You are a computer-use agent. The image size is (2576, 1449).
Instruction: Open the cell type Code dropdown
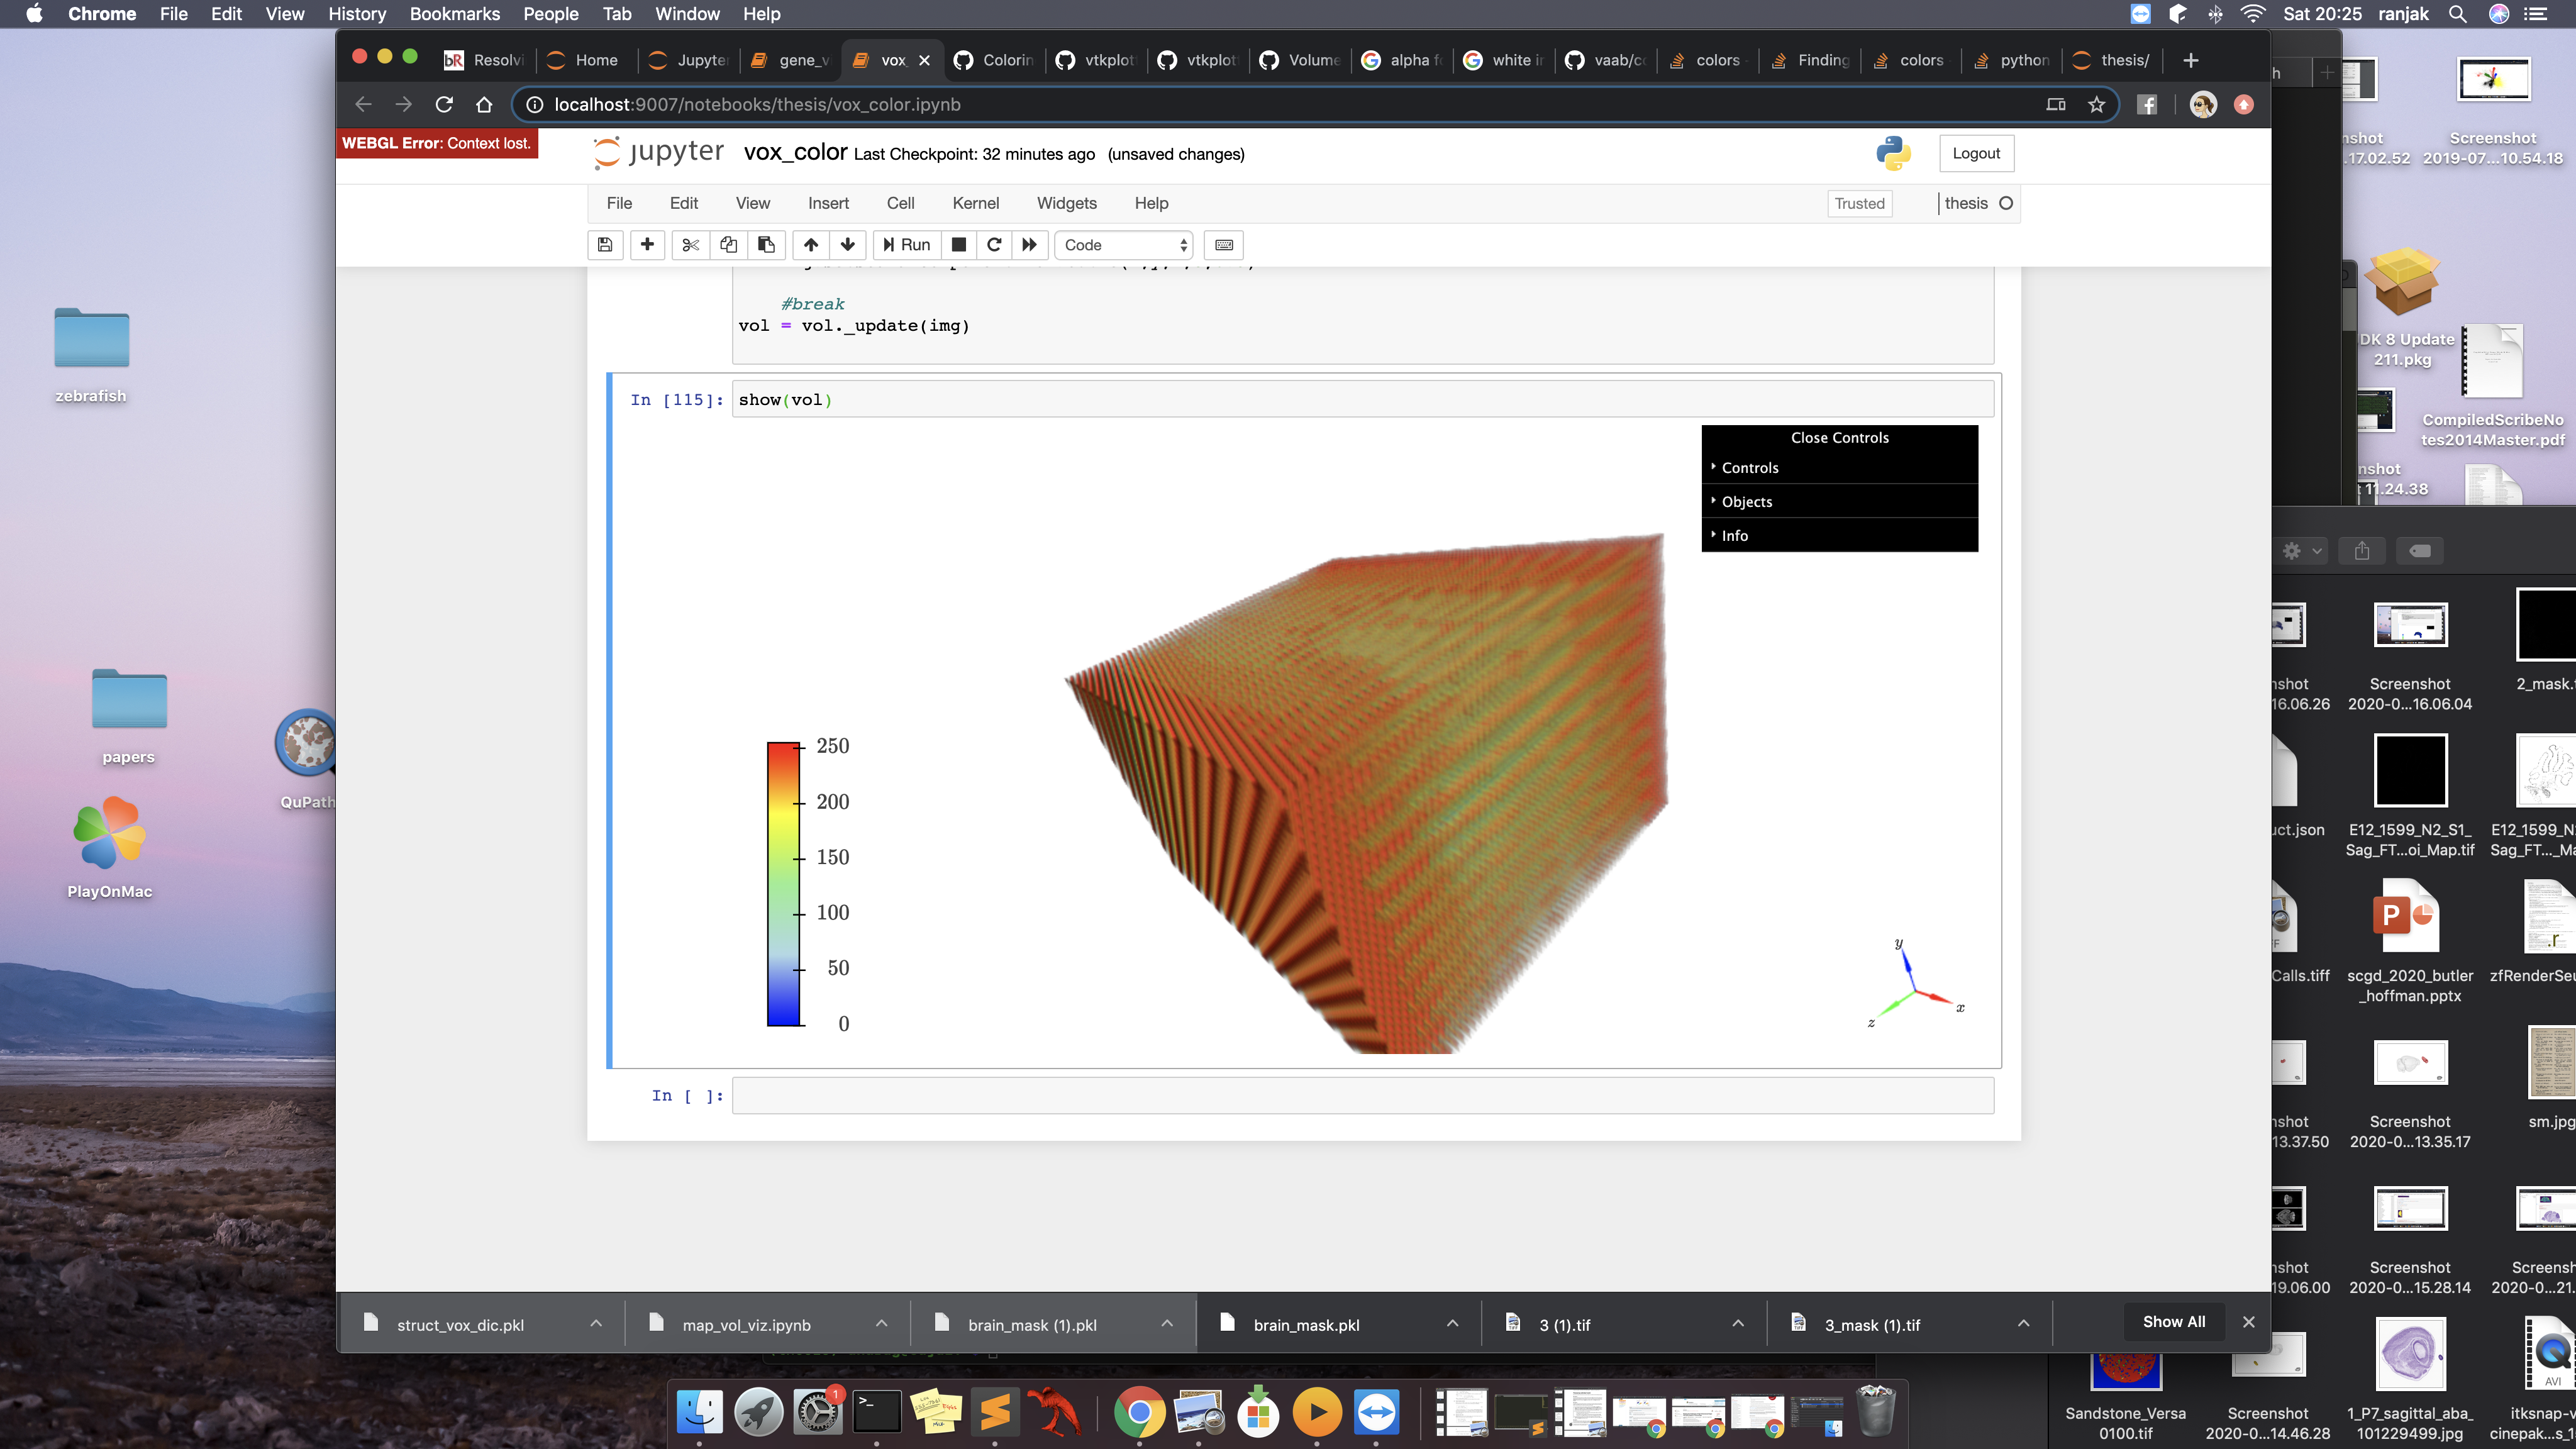(1124, 245)
